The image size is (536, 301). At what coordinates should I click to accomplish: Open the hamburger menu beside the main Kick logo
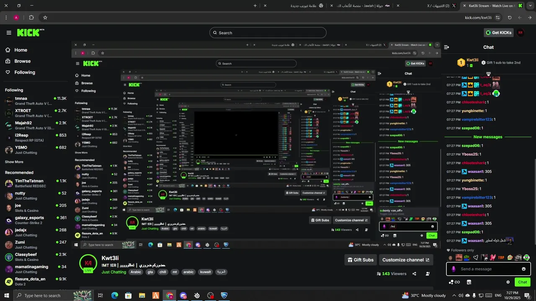coord(9,33)
